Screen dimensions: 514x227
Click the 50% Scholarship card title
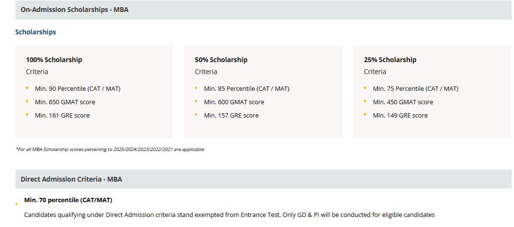tap(221, 60)
